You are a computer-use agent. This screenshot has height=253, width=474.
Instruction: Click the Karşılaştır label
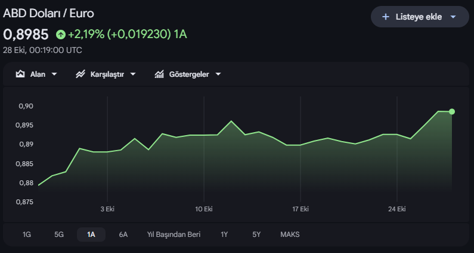(x=107, y=74)
